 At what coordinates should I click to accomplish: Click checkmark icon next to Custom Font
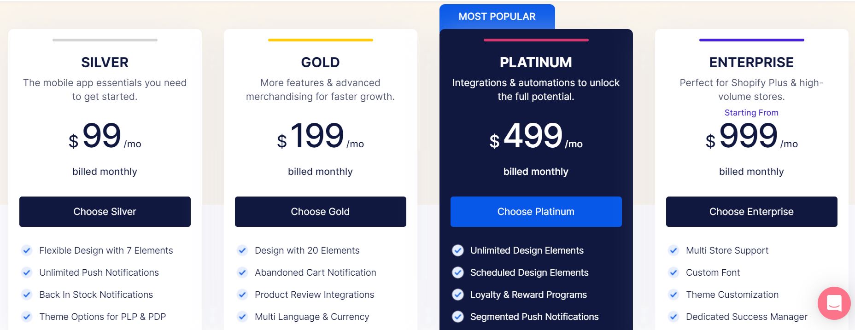click(x=673, y=272)
